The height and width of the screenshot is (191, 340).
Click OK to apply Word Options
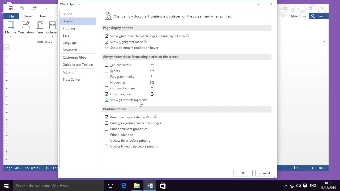click(x=243, y=173)
